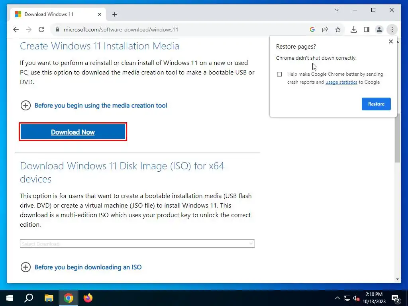Click the Download Windows 11 Disk Image heading
408x306 pixels.
[x=122, y=172]
